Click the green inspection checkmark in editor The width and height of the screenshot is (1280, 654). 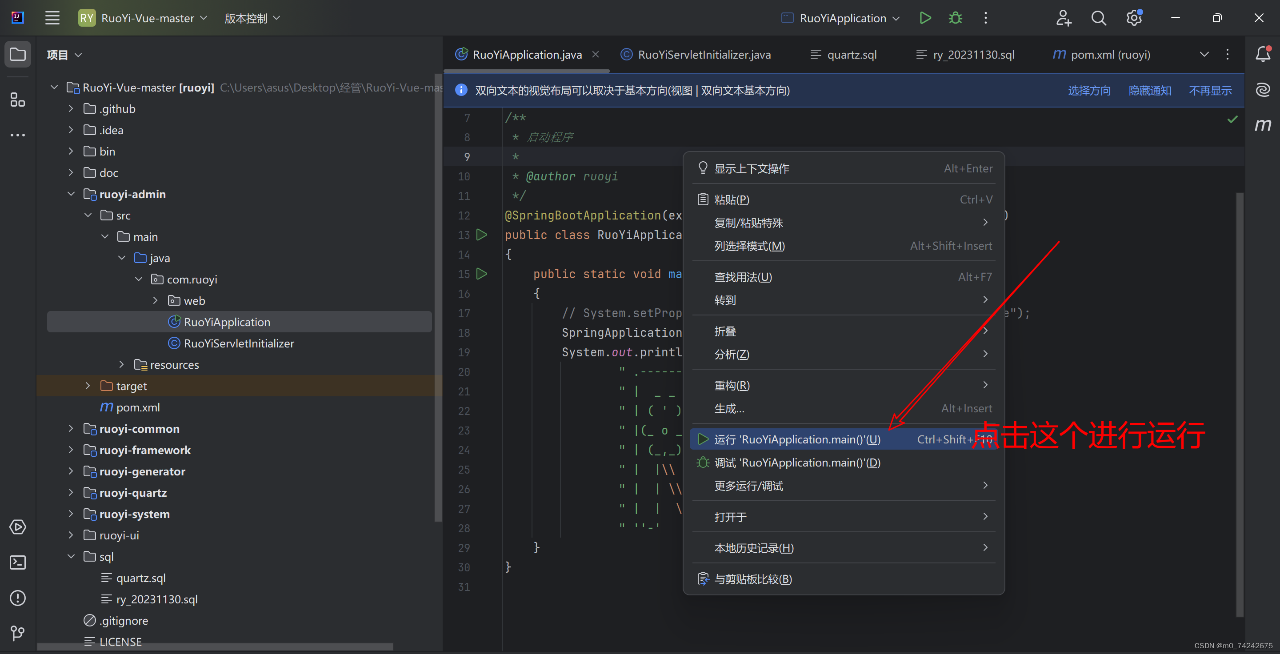(x=1232, y=119)
